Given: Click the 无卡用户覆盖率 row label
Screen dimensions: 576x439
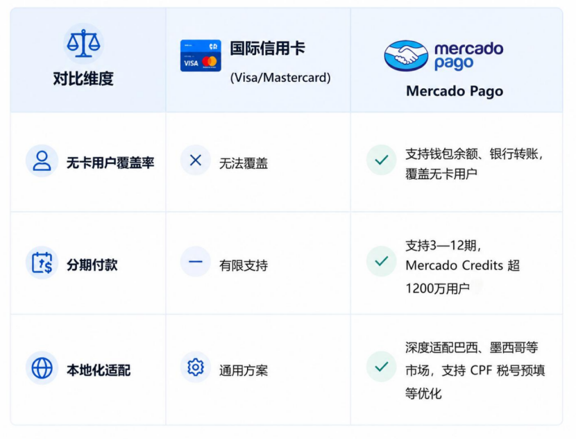Looking at the screenshot, I should point(110,163).
